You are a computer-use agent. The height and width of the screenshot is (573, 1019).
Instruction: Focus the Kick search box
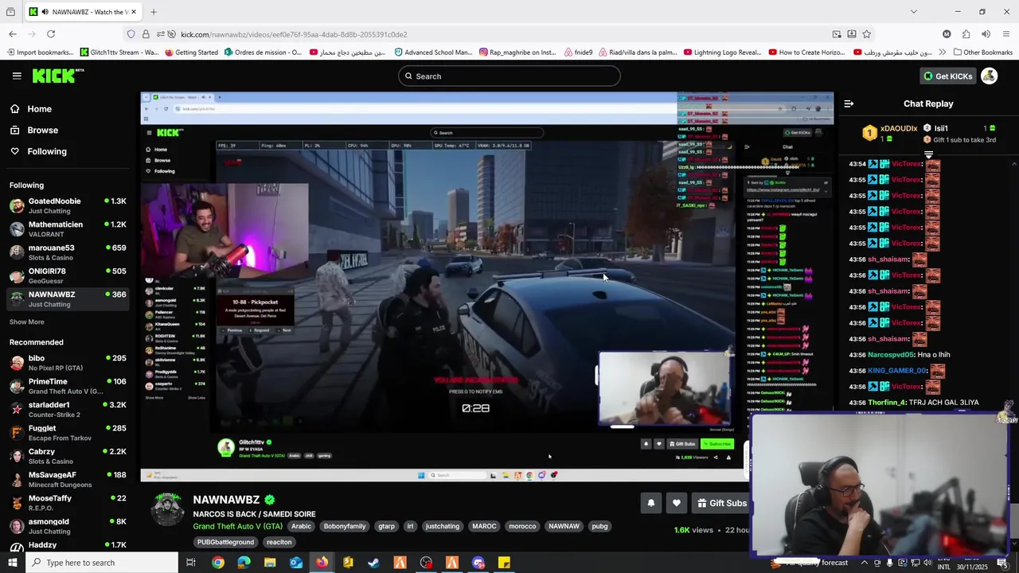[509, 76]
